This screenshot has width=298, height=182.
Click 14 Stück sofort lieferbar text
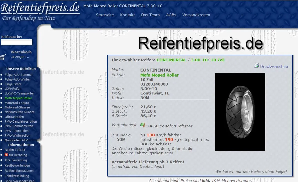pyautogui.click(x=170, y=126)
